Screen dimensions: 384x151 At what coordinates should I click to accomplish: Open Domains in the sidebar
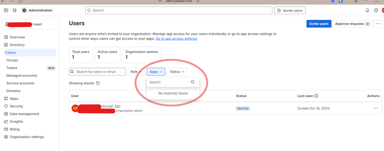(x=13, y=91)
